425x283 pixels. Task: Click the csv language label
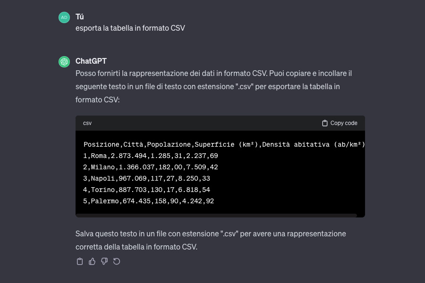coord(87,123)
